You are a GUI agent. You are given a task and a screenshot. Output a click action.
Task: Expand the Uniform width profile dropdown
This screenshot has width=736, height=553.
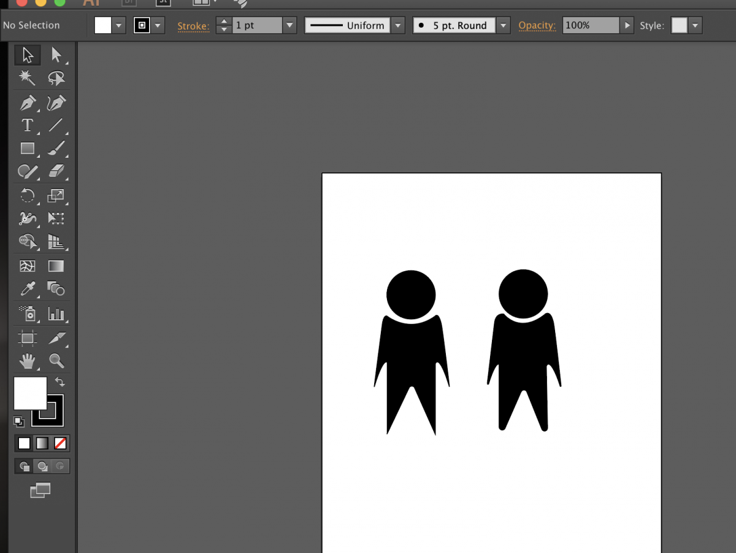tap(398, 25)
